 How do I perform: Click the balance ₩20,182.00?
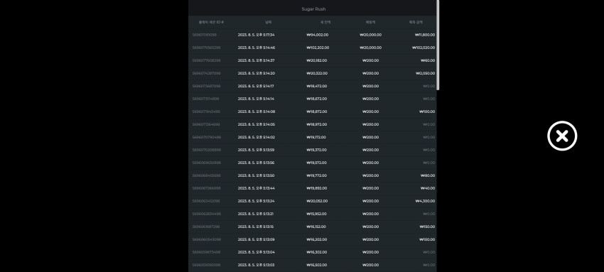pos(317,60)
